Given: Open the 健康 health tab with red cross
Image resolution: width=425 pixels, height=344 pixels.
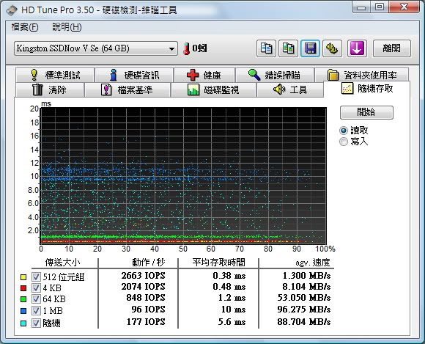Looking at the screenshot, I should [x=204, y=75].
